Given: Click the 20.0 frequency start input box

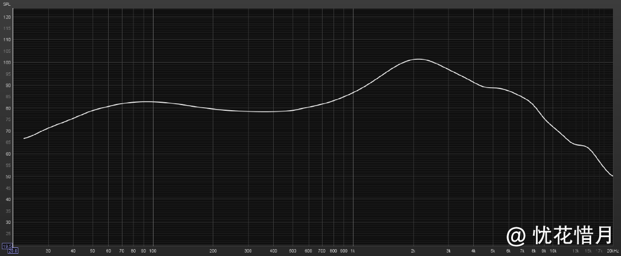Looking at the screenshot, I should point(13,251).
